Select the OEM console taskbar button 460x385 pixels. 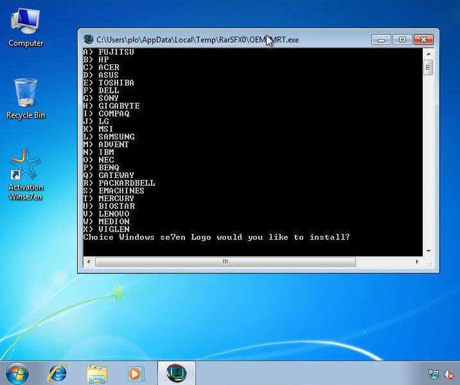[x=177, y=373]
